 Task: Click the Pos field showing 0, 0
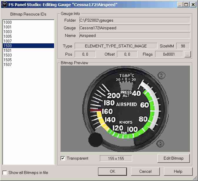[x=85, y=54]
